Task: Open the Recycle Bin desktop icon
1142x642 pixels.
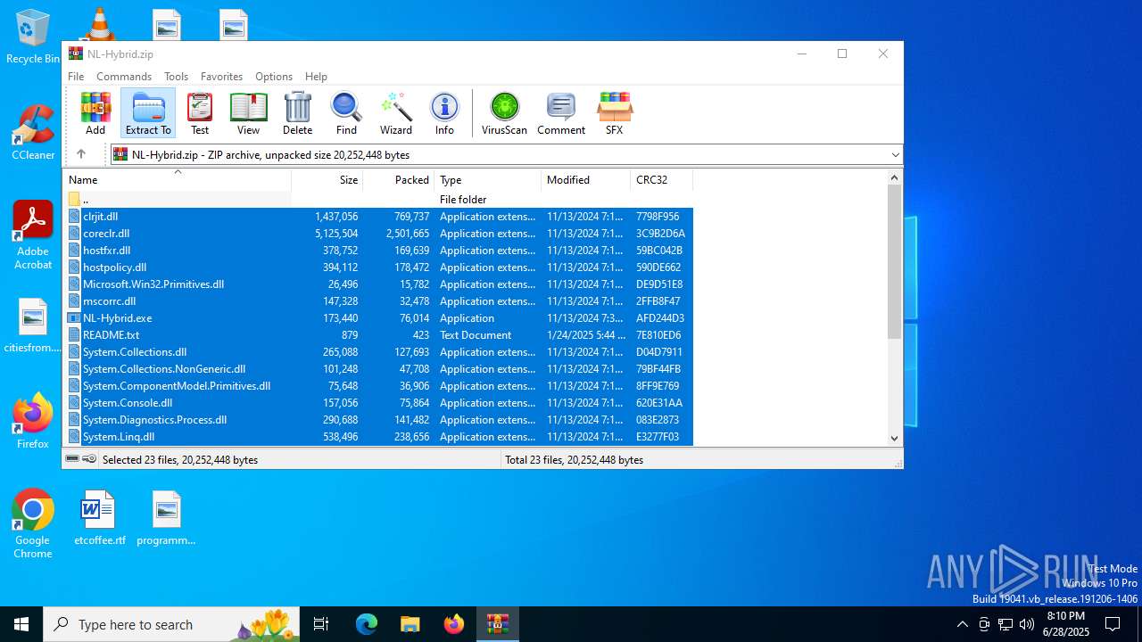Action: 33,37
